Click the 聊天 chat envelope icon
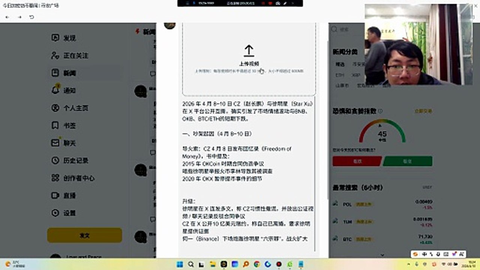 point(55,143)
